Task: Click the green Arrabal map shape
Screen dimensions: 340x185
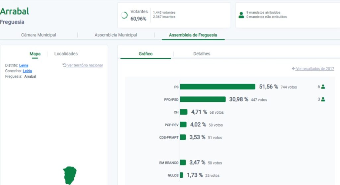Action: point(70,175)
